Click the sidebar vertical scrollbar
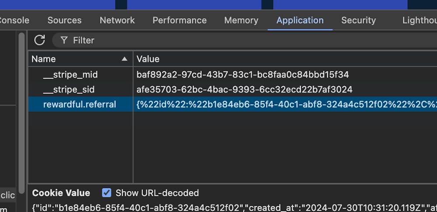437x212 pixels. 21,109
